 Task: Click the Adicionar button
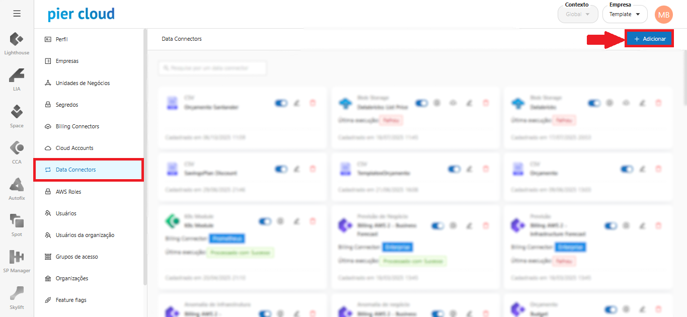(x=649, y=39)
